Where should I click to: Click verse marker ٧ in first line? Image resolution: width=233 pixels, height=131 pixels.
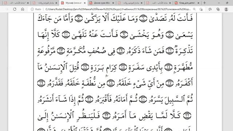tap(79, 19)
